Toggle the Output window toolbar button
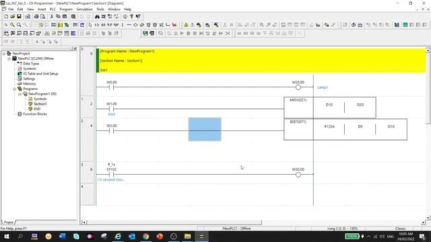This screenshot has height=242, width=431. click(x=13, y=34)
